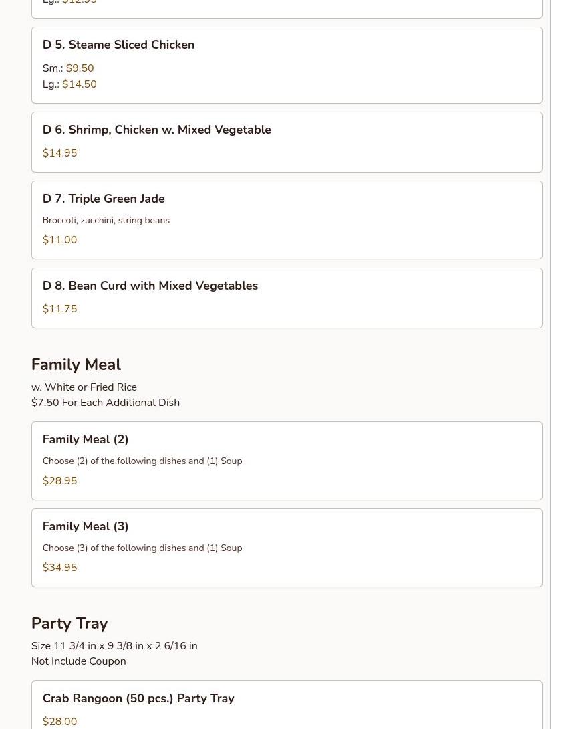564x729 pixels.
Task: Click the Party Tray section heading
Action: 69,623
